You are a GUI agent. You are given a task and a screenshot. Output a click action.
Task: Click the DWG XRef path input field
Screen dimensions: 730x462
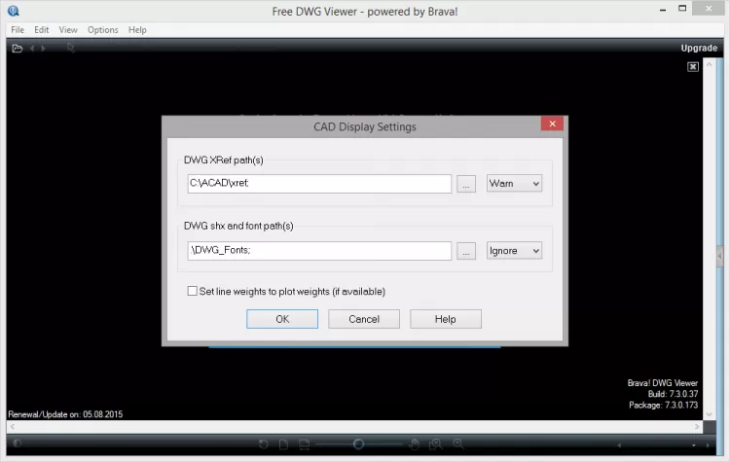319,184
